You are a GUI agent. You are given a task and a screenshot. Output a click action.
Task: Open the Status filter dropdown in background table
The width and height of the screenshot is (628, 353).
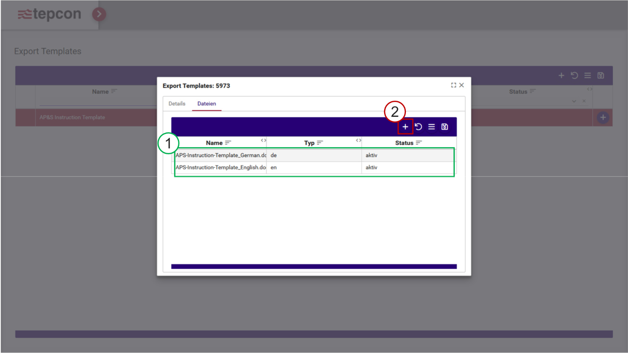(574, 101)
